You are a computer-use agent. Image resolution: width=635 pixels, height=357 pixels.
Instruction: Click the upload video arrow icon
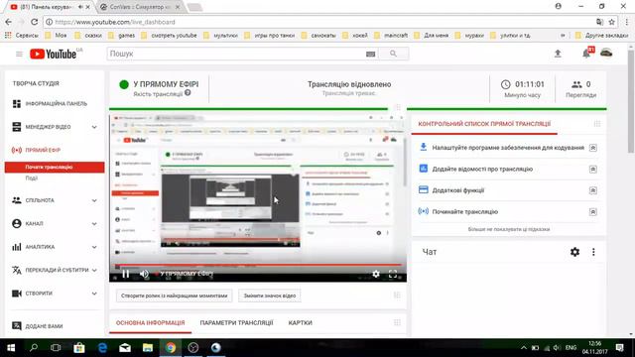pyautogui.click(x=558, y=54)
